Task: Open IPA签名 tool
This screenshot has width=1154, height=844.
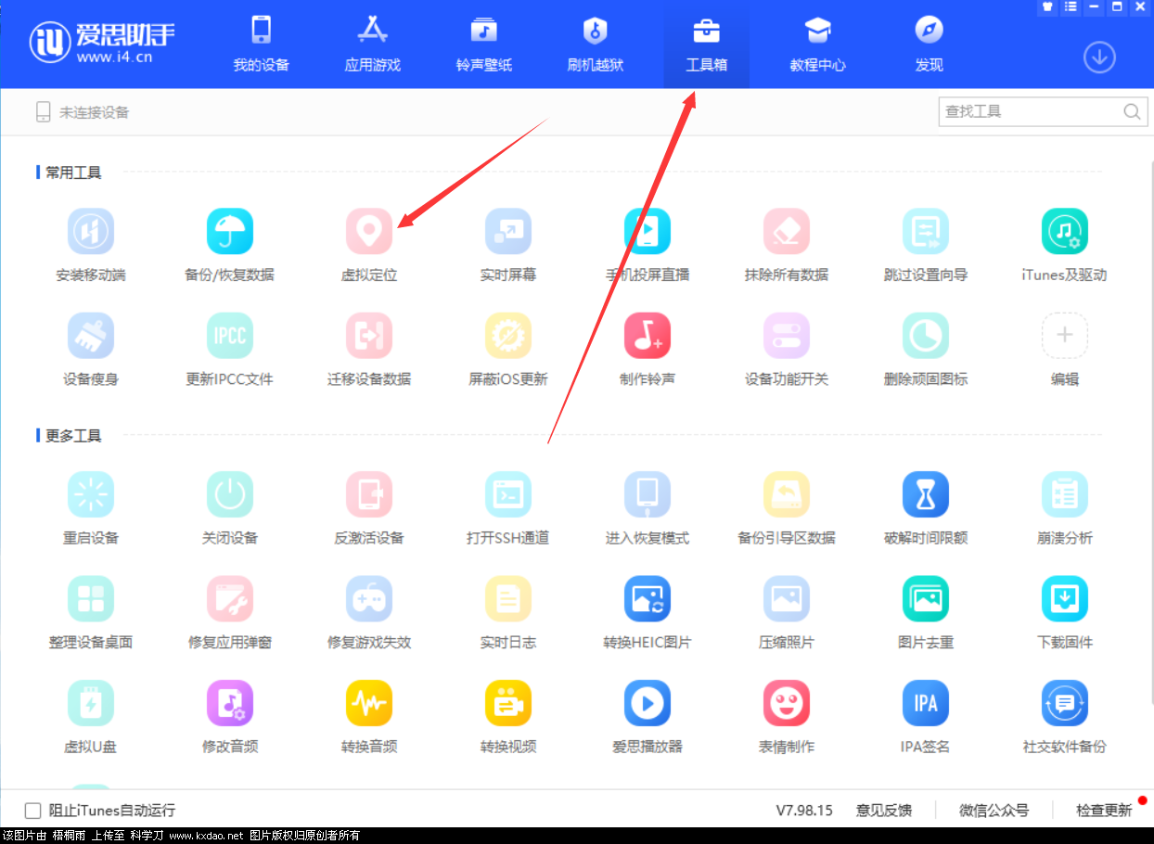Action: click(x=926, y=703)
